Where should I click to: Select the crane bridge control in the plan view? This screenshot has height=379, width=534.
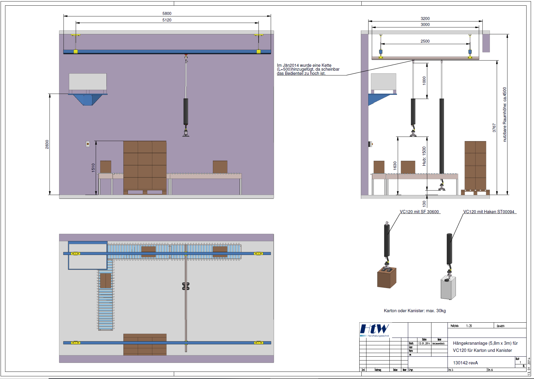coord(186,286)
